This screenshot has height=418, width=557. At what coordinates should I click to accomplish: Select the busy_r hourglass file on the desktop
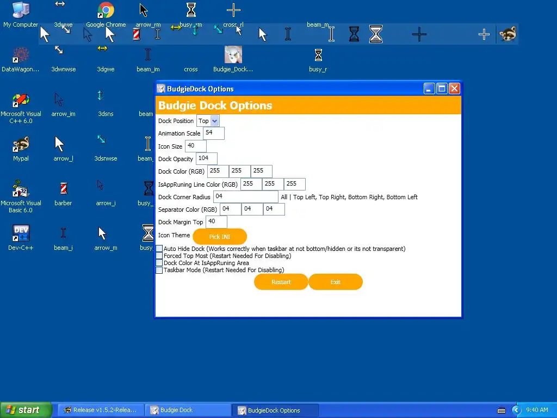tap(318, 60)
